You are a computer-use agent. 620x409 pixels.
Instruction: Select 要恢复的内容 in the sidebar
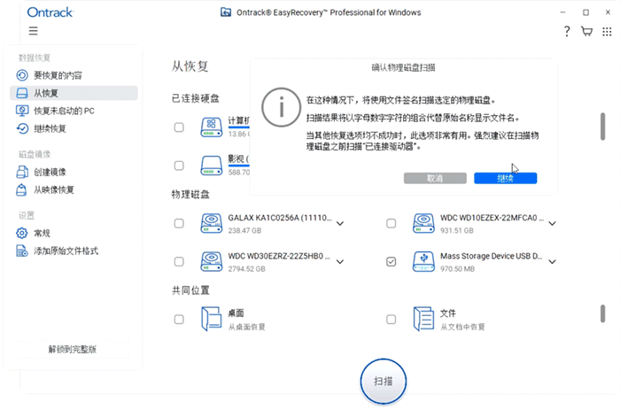pyautogui.click(x=74, y=75)
